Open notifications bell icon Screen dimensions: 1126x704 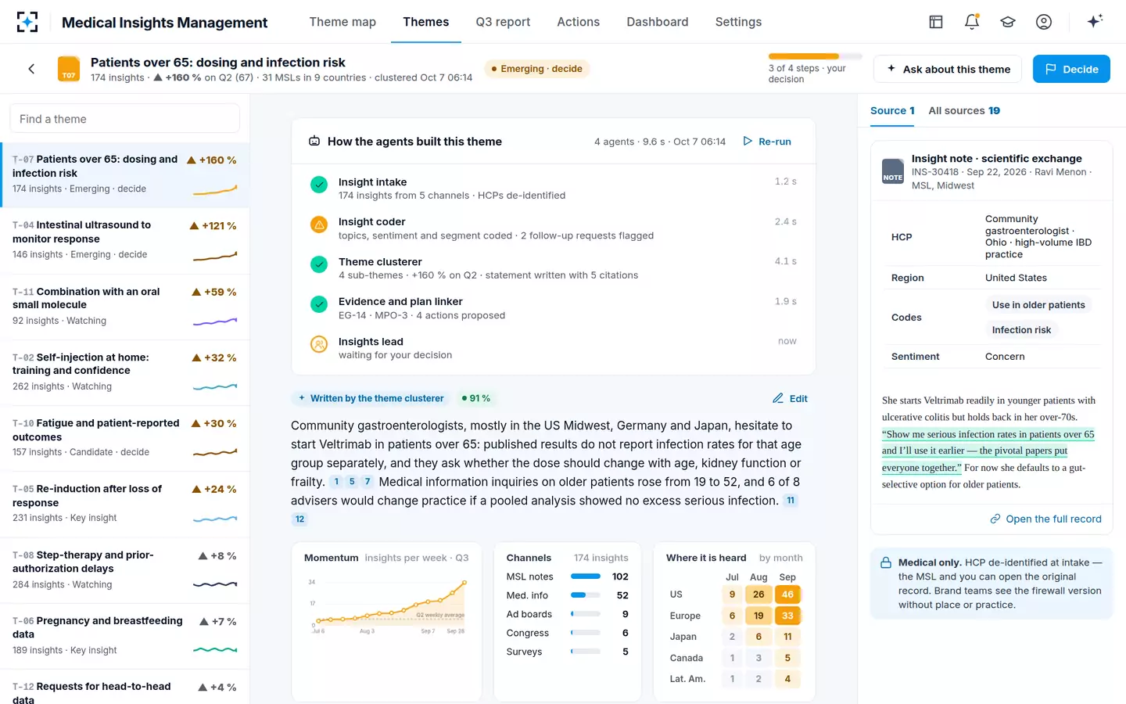972,22
